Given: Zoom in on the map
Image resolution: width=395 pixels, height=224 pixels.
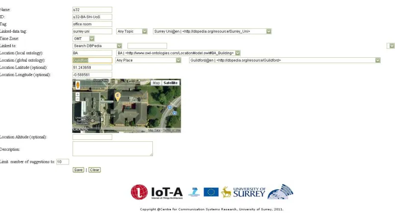Looking at the screenshot, I should (77, 94).
